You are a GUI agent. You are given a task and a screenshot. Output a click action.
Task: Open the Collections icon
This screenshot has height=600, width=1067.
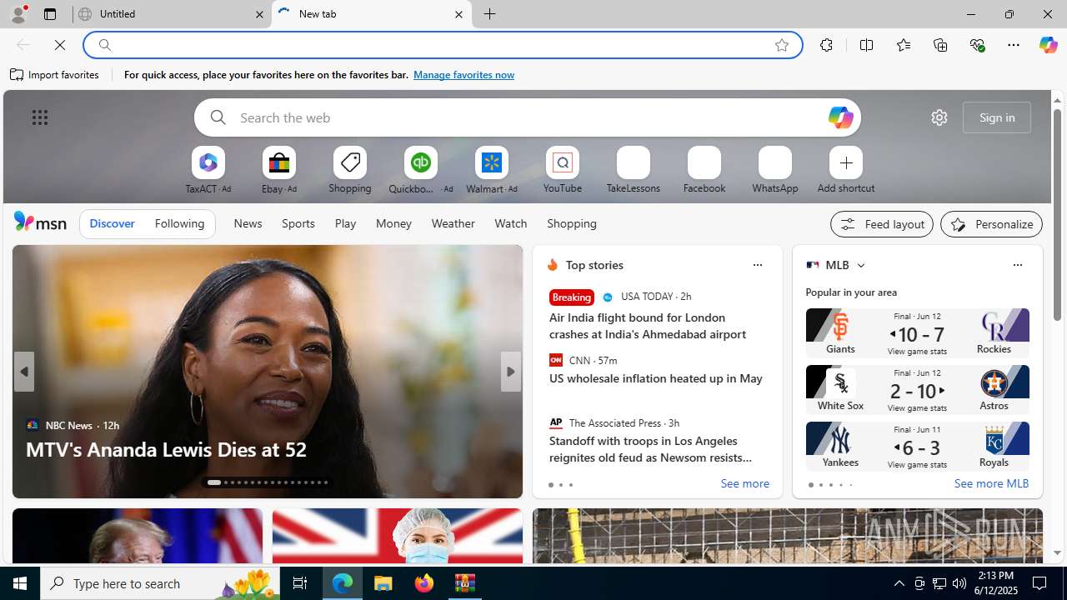point(940,45)
